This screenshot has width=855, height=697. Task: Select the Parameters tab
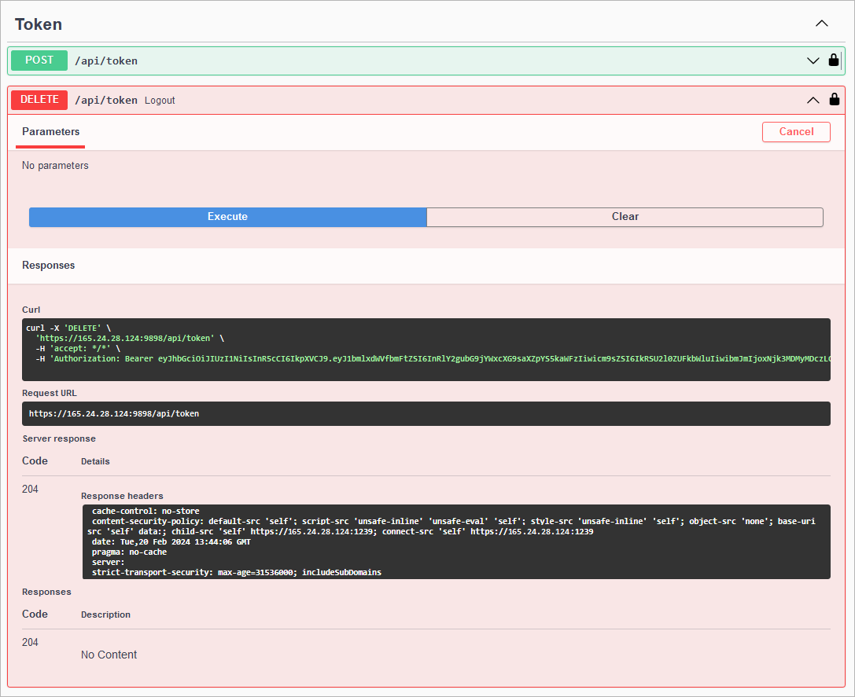(50, 132)
